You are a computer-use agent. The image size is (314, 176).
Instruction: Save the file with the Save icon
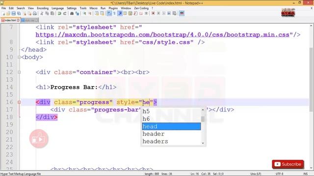point(13,13)
